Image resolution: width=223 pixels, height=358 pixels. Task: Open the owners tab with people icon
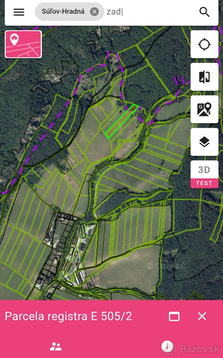(x=56, y=347)
